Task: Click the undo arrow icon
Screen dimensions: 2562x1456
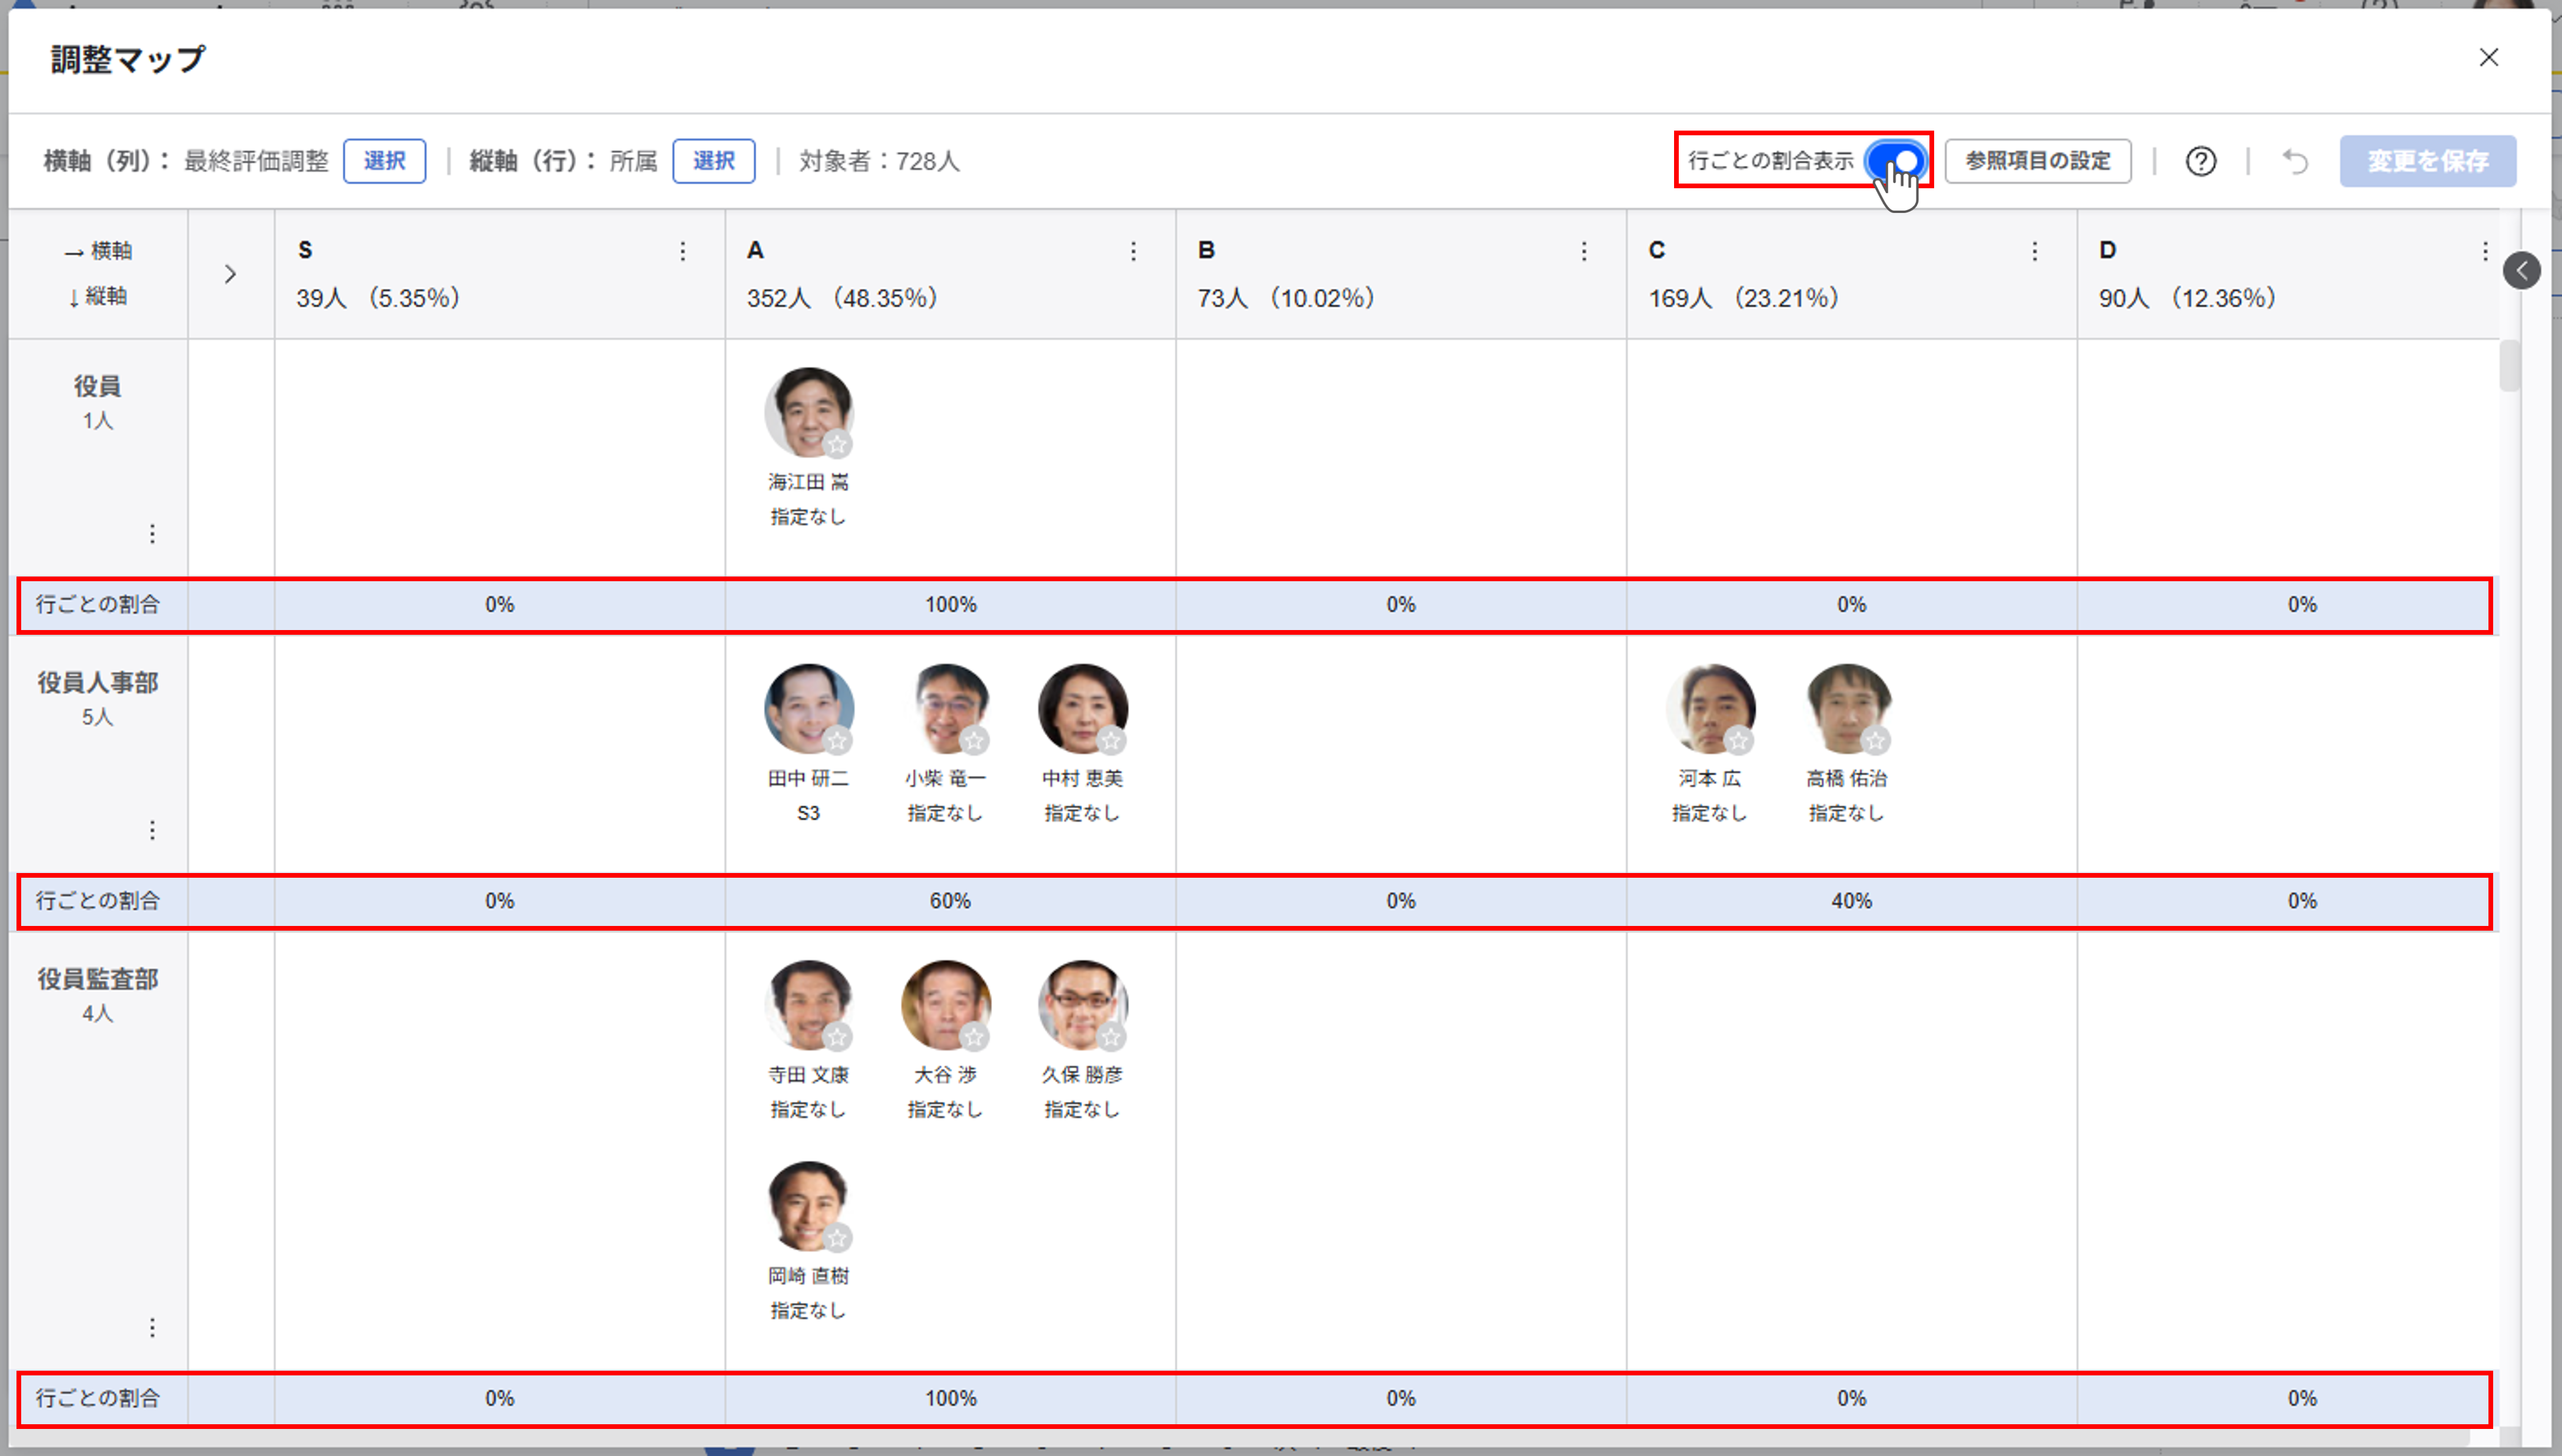Action: click(2295, 161)
